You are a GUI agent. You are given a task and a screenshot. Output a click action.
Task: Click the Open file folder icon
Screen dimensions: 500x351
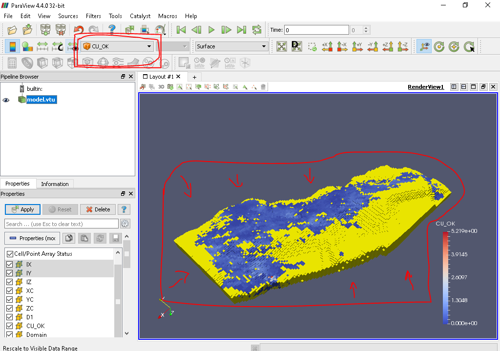12,30
